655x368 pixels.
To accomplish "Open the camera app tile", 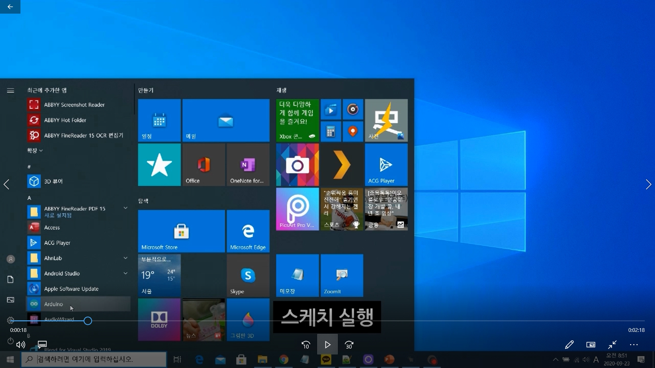I will pos(297,165).
